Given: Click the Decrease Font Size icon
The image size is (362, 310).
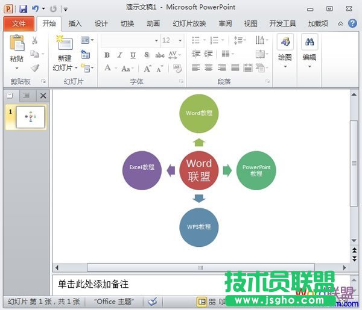Looking at the screenshot, I should pos(159,69).
